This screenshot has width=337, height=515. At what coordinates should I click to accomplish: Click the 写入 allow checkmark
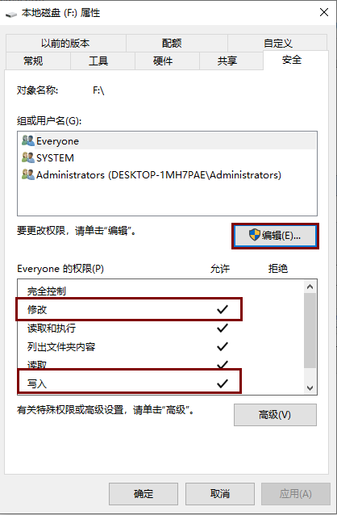click(x=223, y=383)
